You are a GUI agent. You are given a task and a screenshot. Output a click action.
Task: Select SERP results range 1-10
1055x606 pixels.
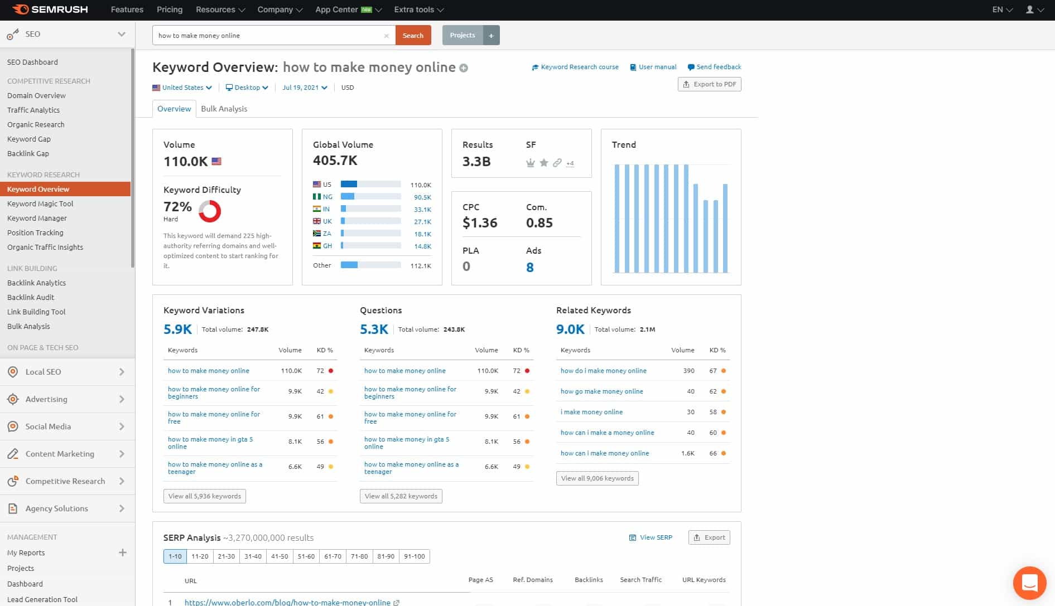[x=175, y=556]
